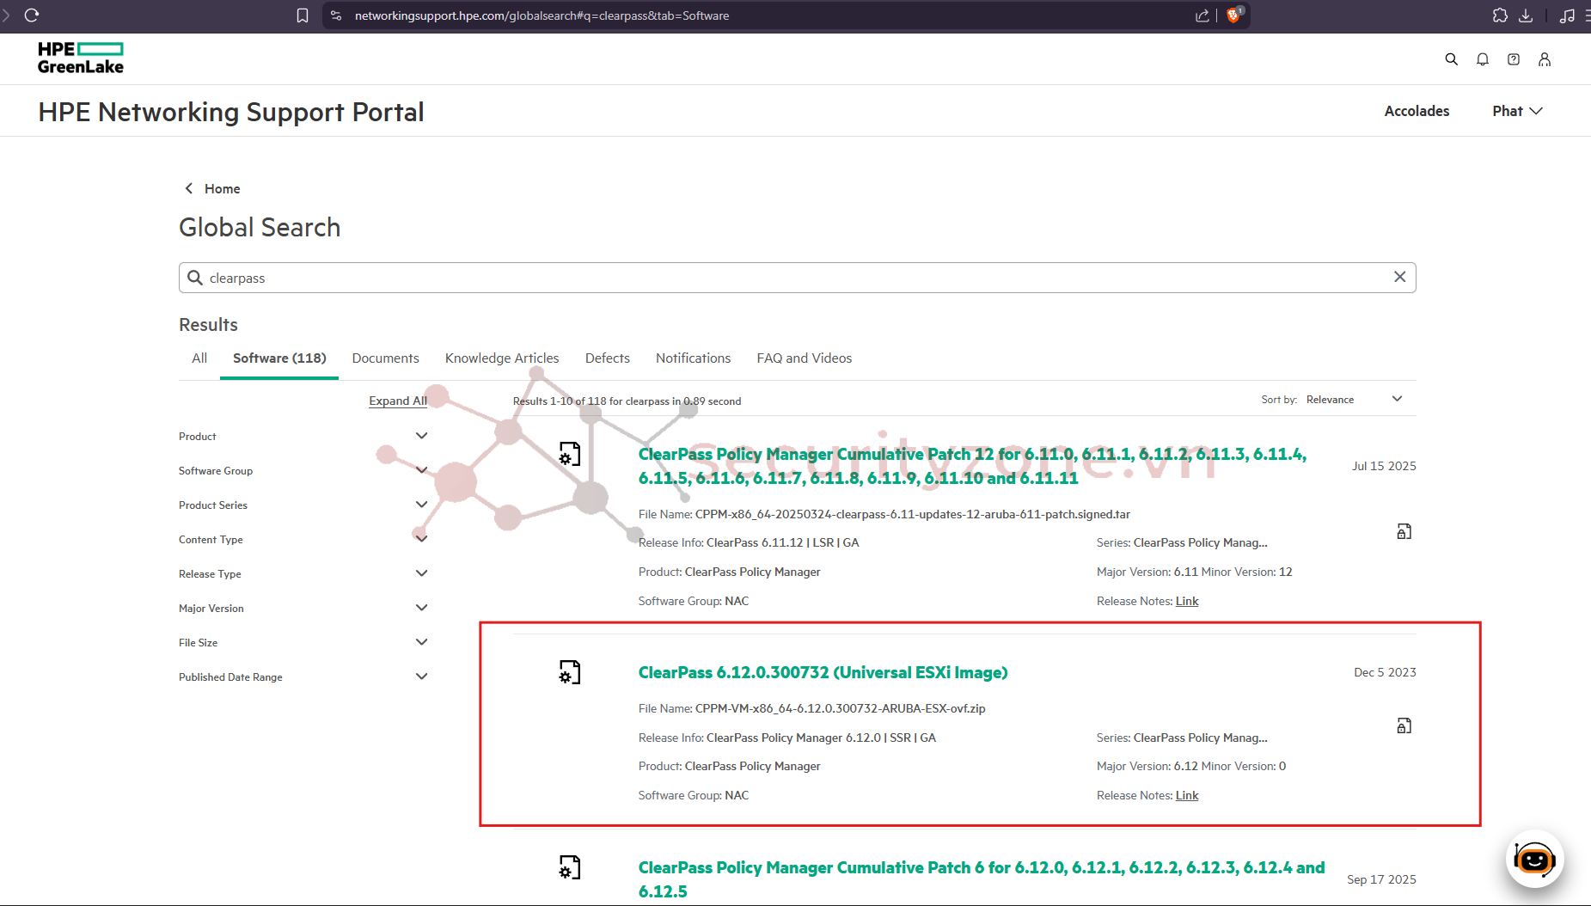
Task: Bookmark the page using browser bookmark icon
Action: point(303,15)
